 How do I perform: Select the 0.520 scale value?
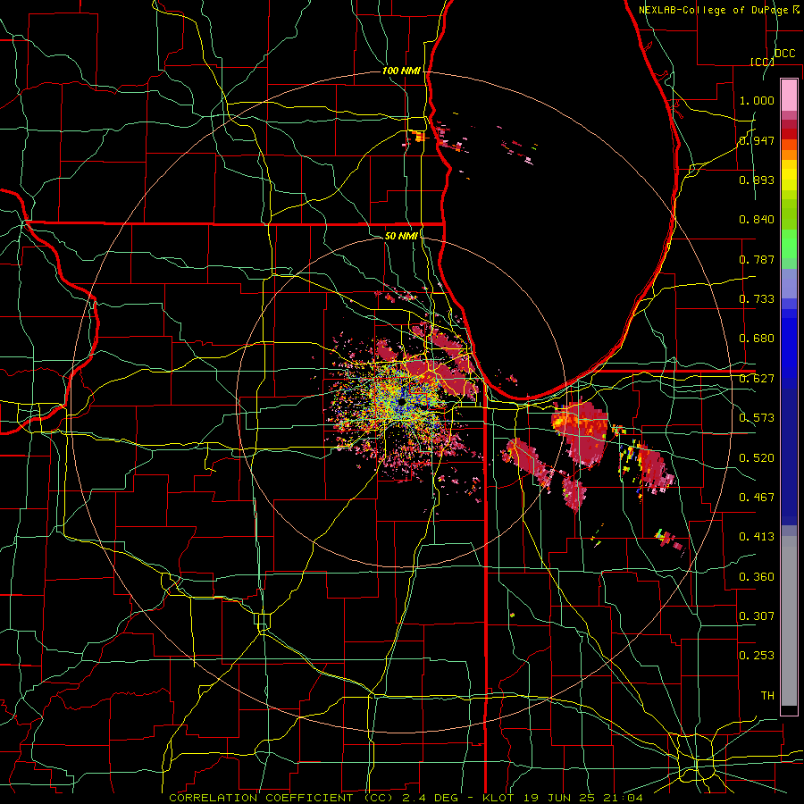coord(757,458)
